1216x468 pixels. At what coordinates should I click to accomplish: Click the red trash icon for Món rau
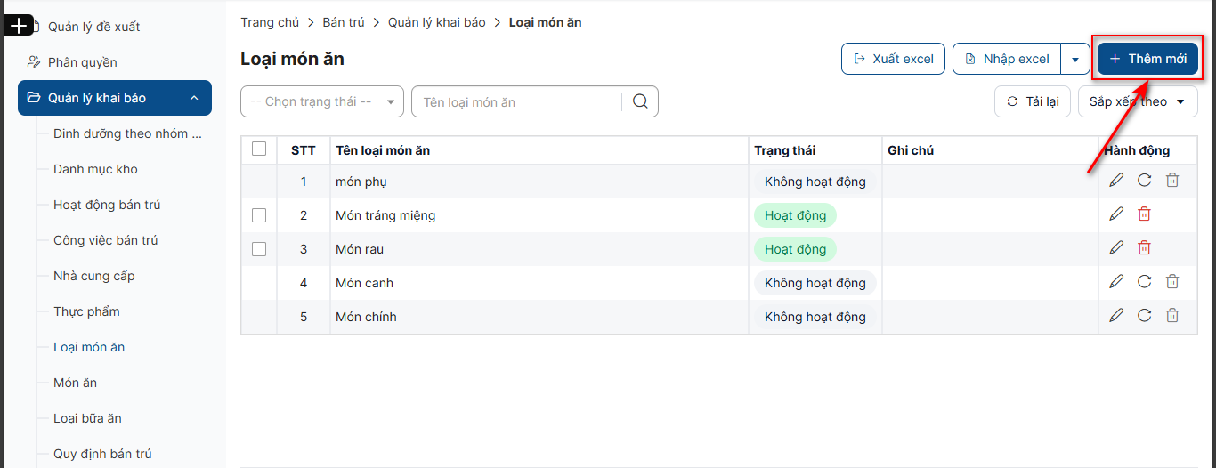point(1145,248)
